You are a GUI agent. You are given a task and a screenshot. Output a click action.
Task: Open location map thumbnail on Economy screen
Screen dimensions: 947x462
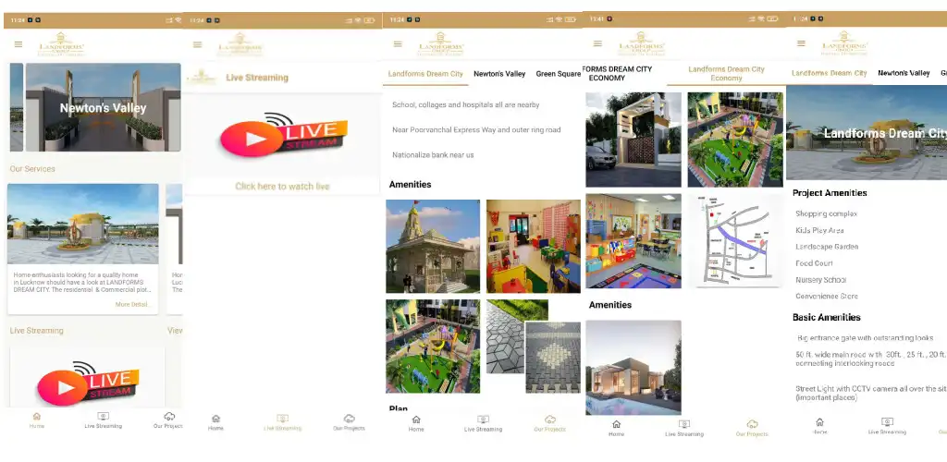point(735,240)
